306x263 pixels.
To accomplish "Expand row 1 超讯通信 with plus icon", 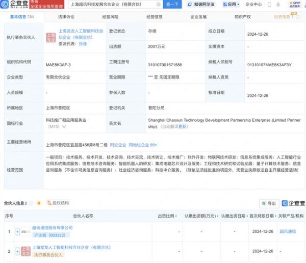I will point(17,231).
